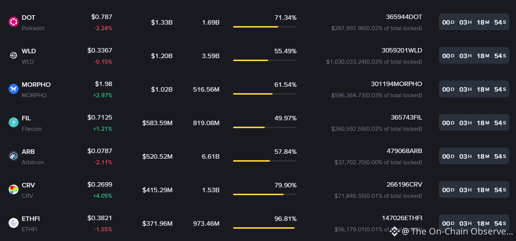
Task: Click the DOT 71.34% unlock progress bar
Action: pyautogui.click(x=265, y=27)
